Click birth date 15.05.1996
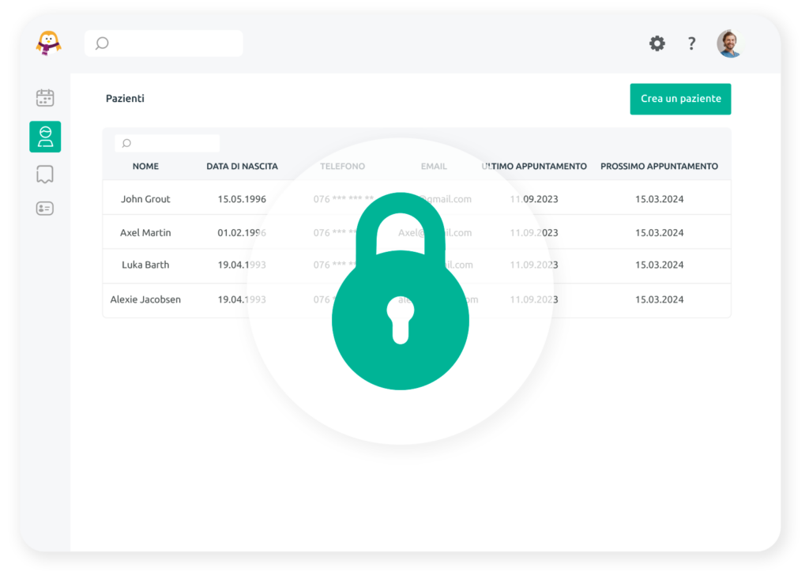 [242, 199]
